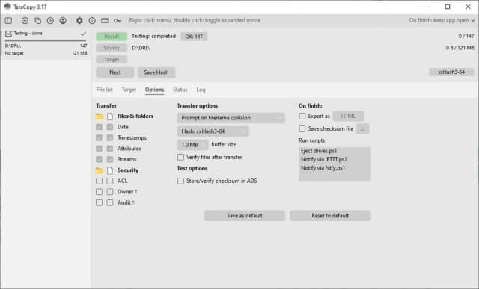
Task: Click the Files & folders file icon
Action: click(x=110, y=116)
